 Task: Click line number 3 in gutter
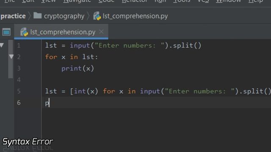pos(19,68)
